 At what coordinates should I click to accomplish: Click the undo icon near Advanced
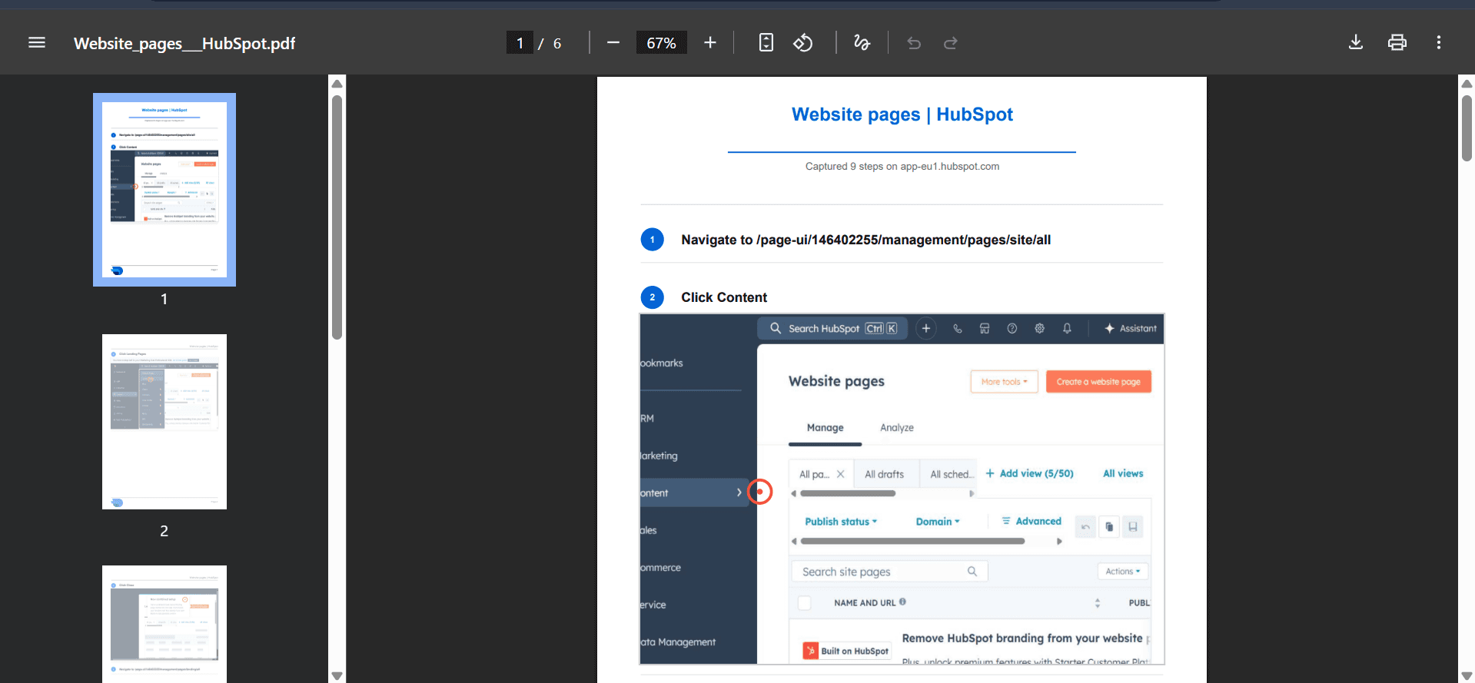(x=1085, y=526)
